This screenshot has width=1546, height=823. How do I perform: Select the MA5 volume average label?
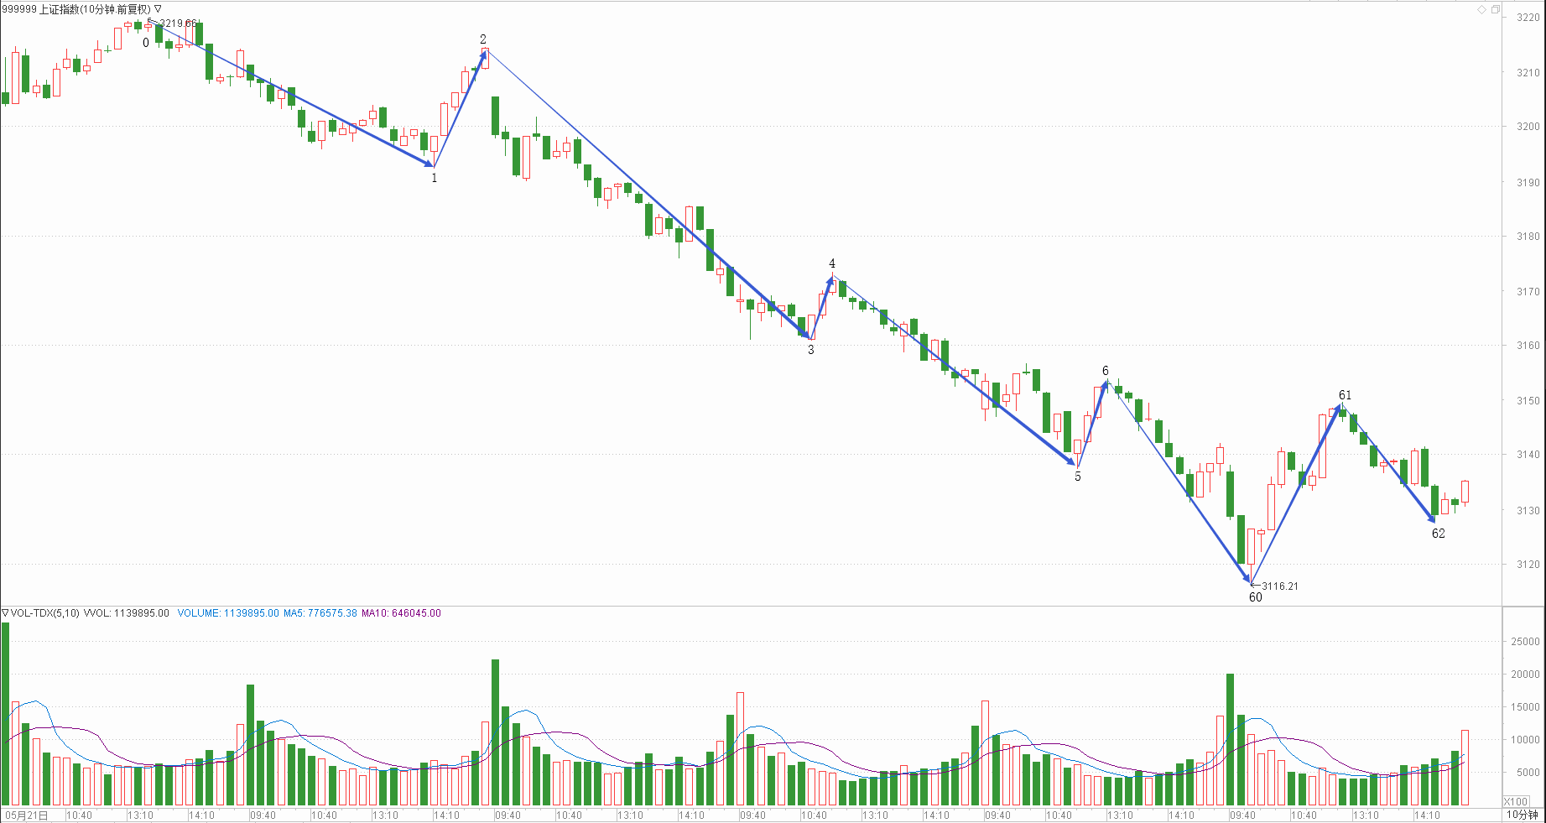click(x=320, y=613)
